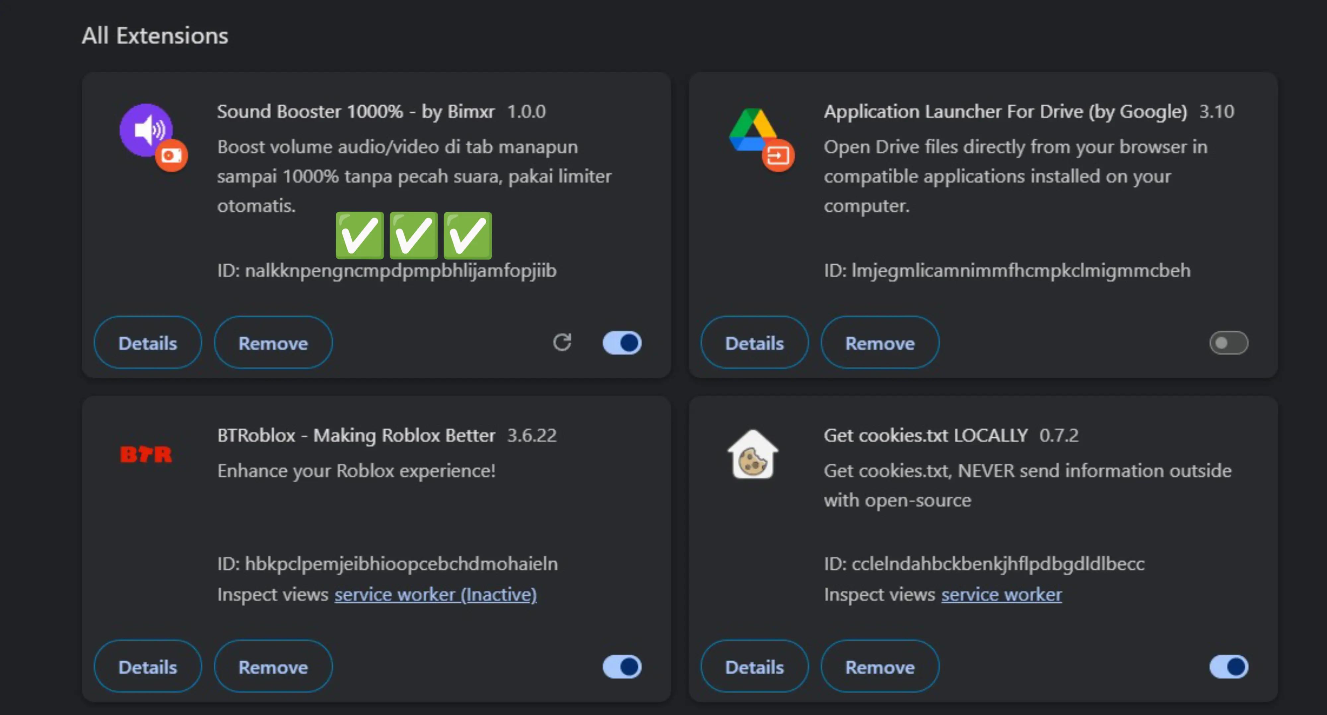This screenshot has height=715, width=1327.
Task: Click the Drive launcher ID lmjegmlicamnimmfhcmpkclmigmmcbeh
Action: pos(1021,270)
